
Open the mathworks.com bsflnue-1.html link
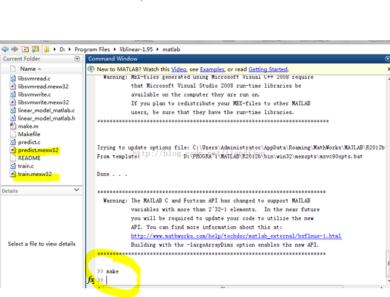pyautogui.click(x=236, y=236)
